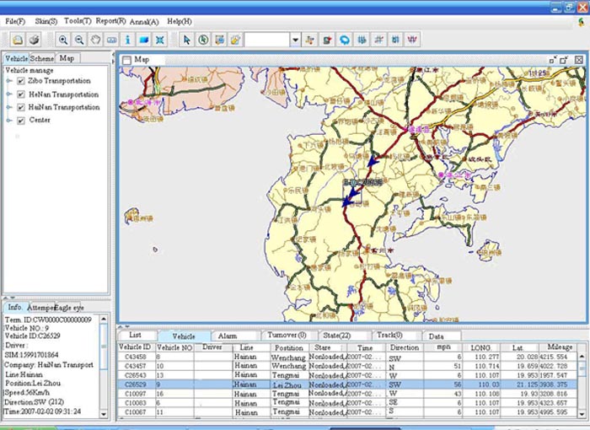Select the vehicle row C43457
This screenshot has width=590, height=430.
[x=135, y=366]
